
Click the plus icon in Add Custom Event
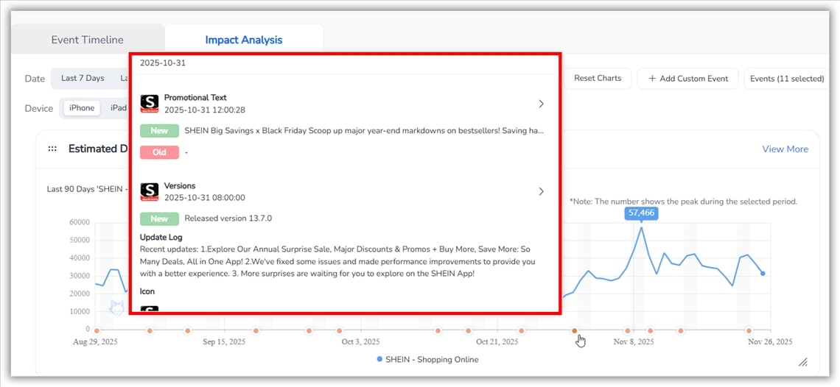(x=652, y=79)
